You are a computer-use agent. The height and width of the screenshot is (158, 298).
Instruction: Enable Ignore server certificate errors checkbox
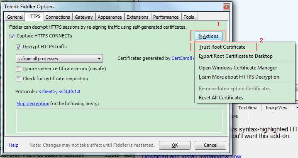[18, 69]
